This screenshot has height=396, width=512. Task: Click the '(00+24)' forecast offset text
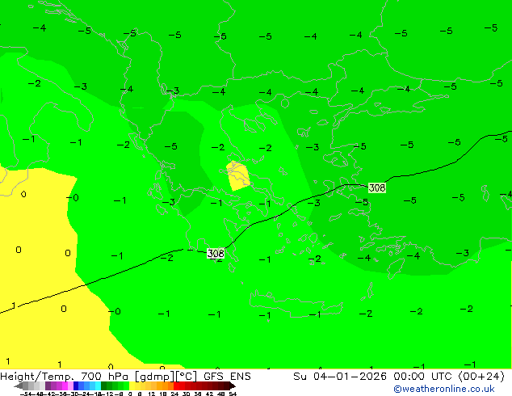pos(481,377)
